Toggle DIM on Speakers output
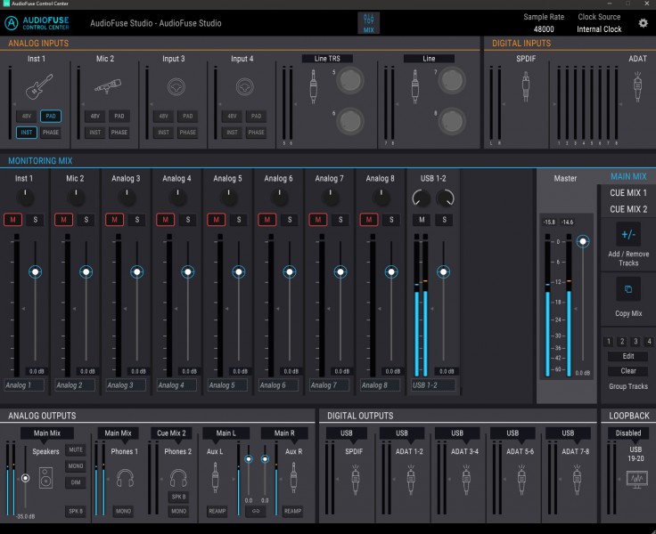 (x=76, y=482)
